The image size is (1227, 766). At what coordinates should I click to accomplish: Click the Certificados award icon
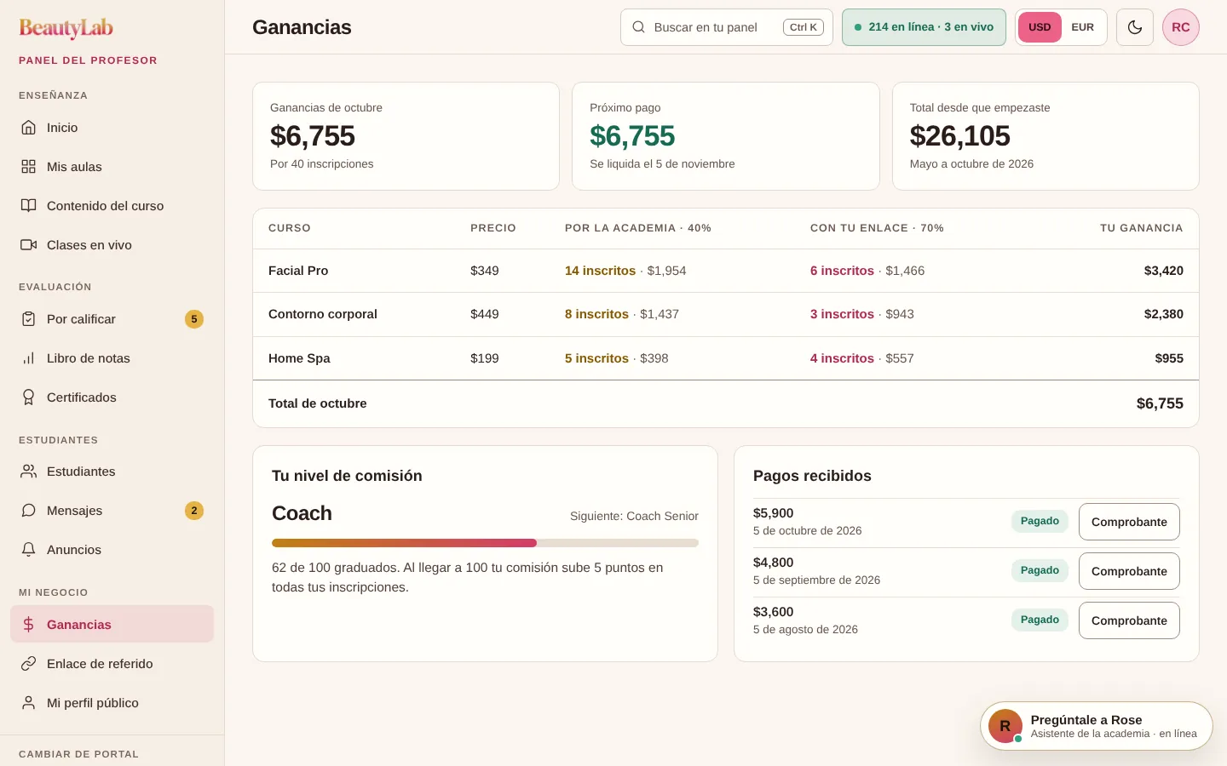tap(29, 397)
